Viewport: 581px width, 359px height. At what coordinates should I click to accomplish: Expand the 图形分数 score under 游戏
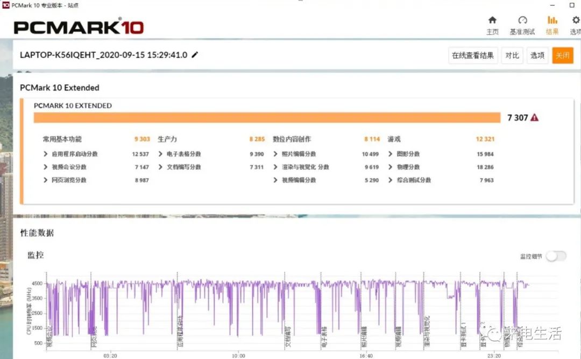pos(391,154)
